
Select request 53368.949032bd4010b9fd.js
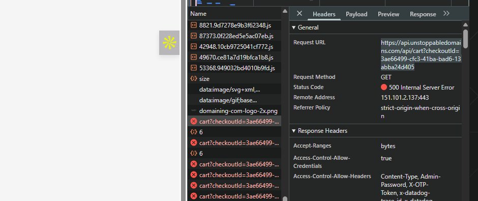point(234,68)
